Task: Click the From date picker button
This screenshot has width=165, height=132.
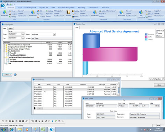Action: [23, 34]
